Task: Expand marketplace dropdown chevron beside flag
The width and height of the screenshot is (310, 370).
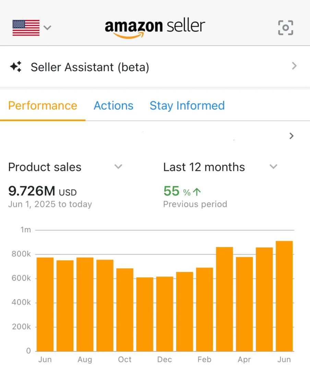Action: (47, 28)
